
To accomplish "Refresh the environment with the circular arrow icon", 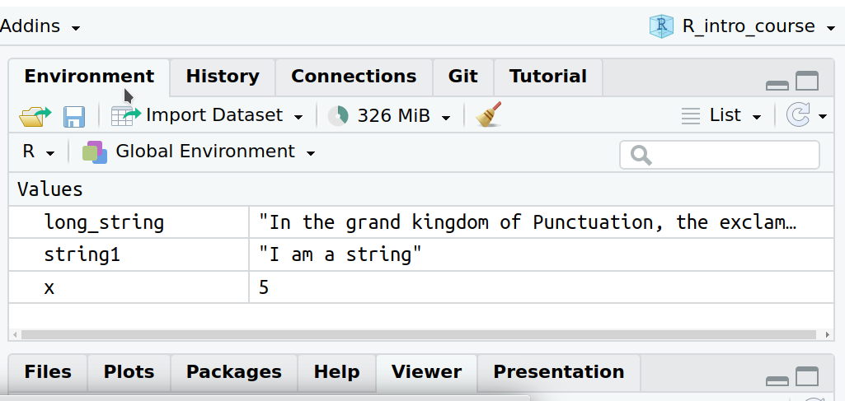I will click(798, 115).
